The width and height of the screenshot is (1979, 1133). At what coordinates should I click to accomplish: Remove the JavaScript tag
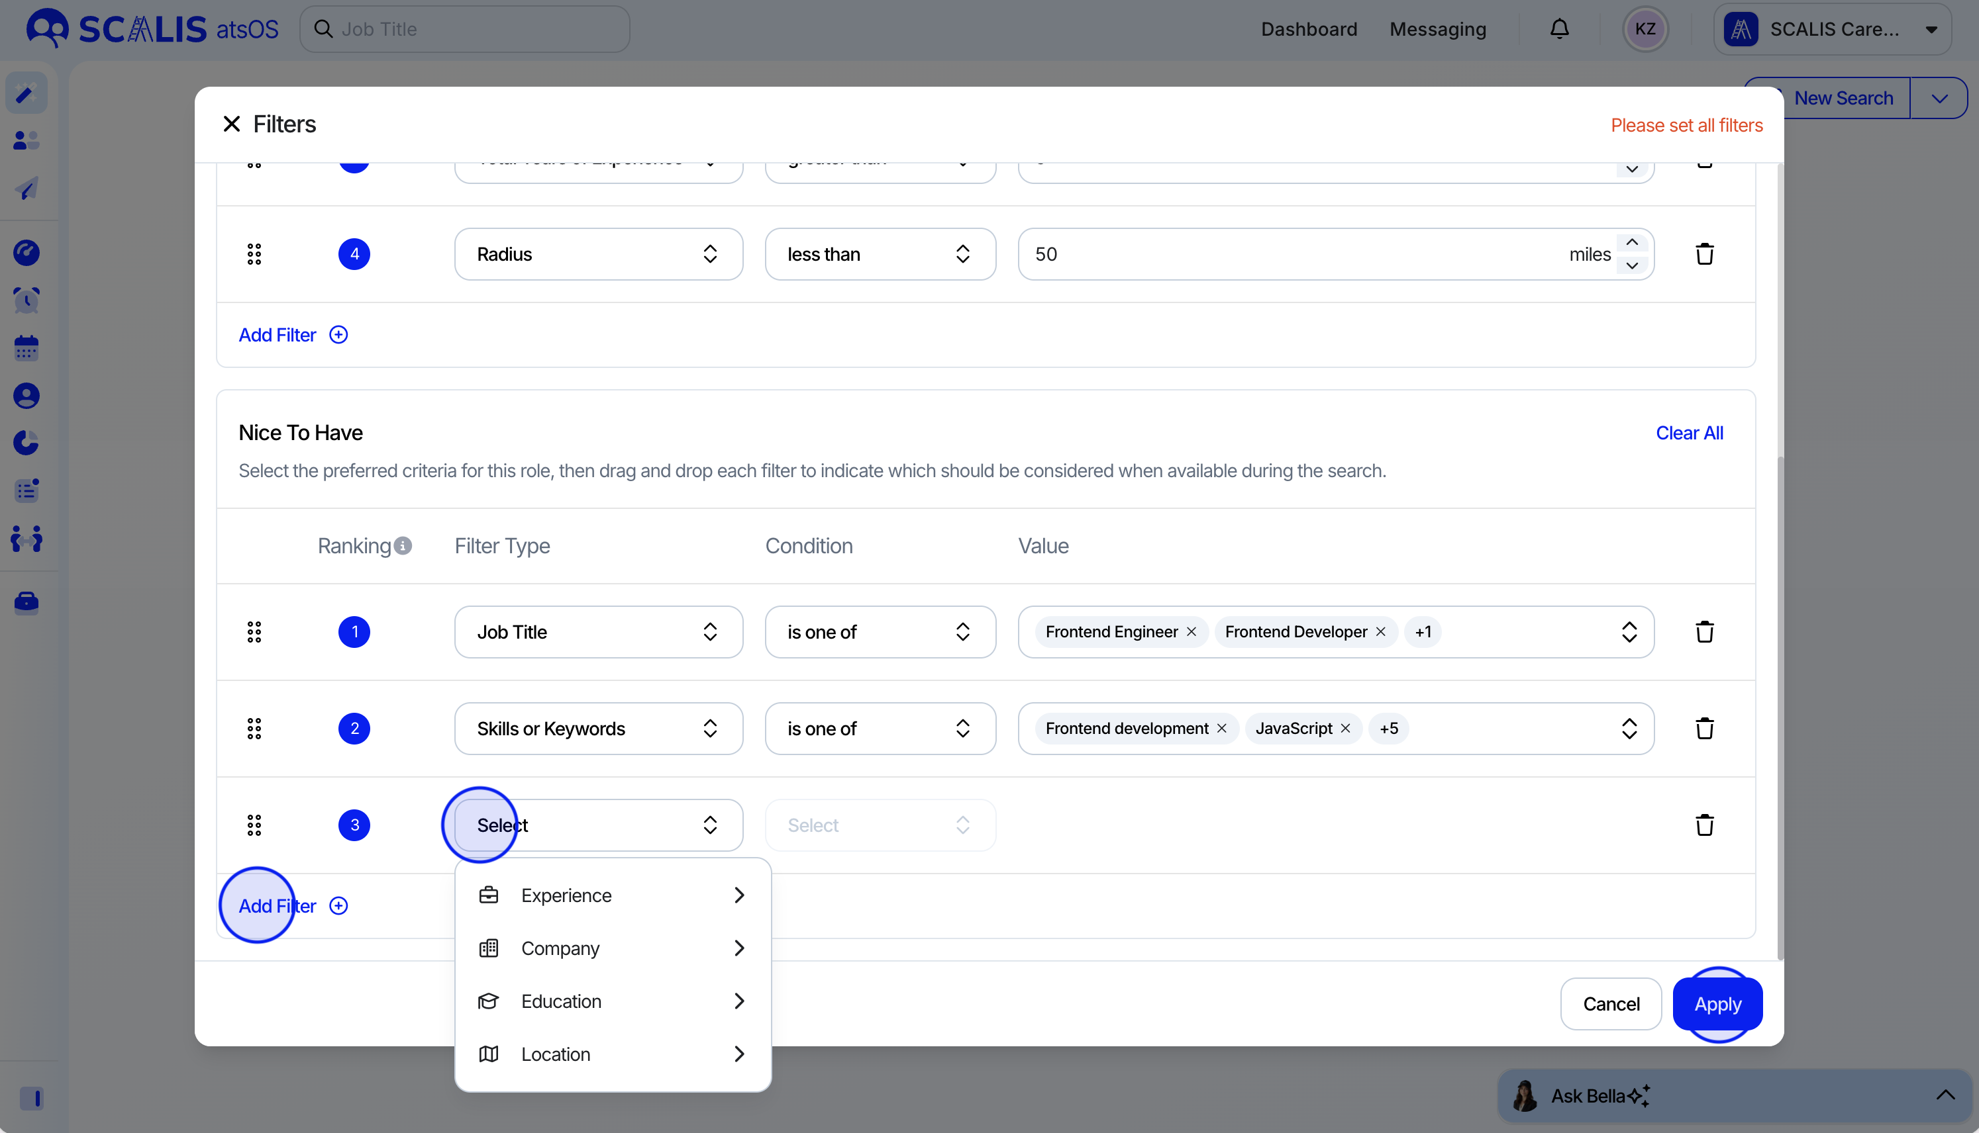pyautogui.click(x=1345, y=729)
